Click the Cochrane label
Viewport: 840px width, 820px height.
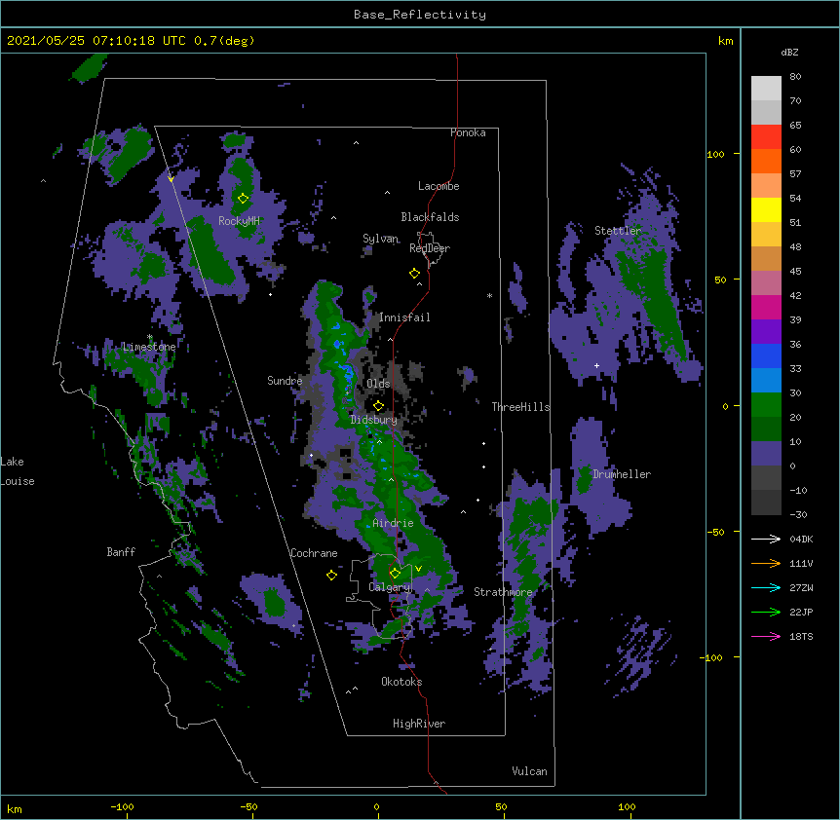314,553
